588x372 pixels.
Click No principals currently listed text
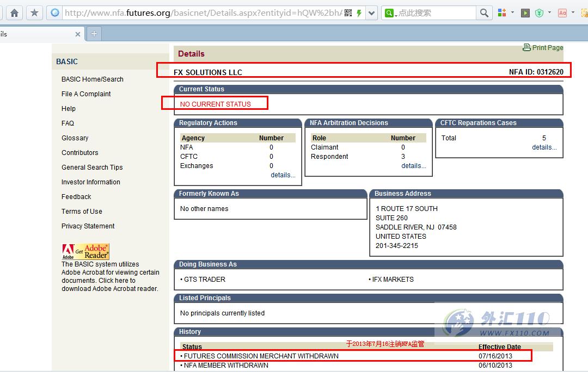click(x=222, y=313)
